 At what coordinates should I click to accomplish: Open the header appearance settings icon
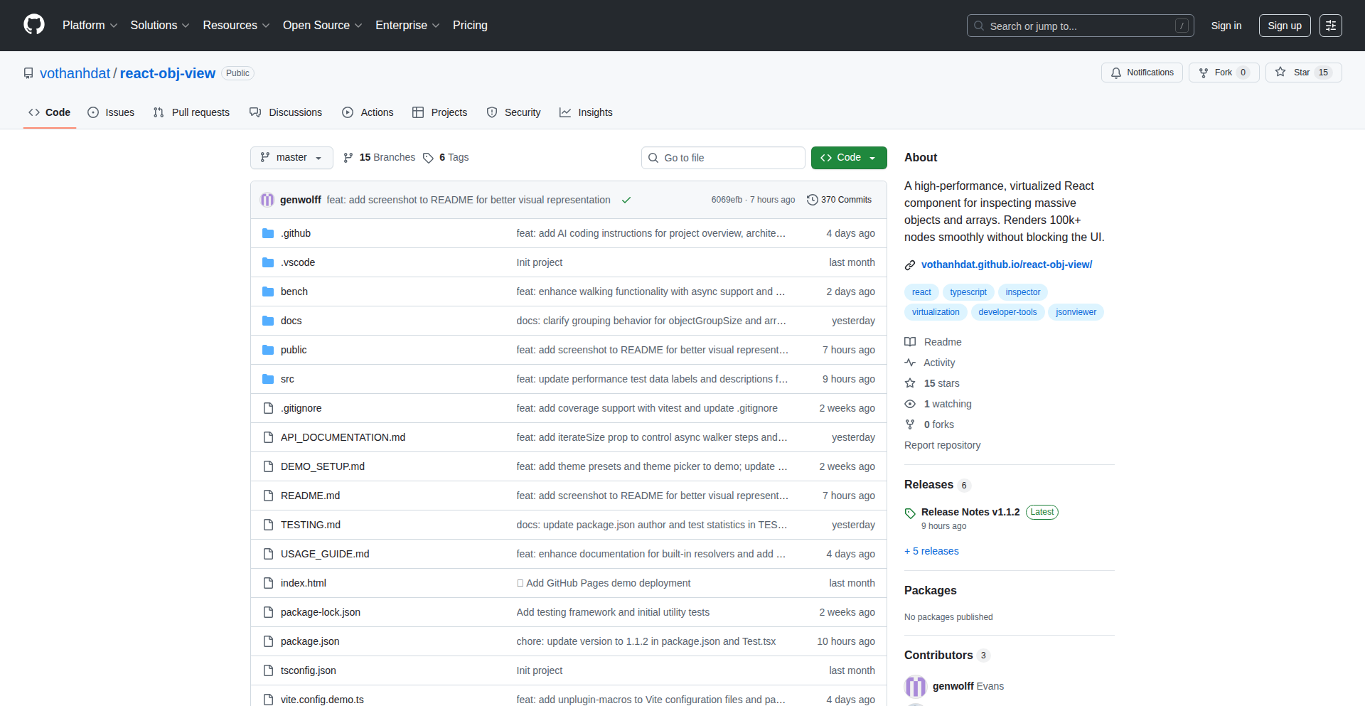coord(1330,26)
